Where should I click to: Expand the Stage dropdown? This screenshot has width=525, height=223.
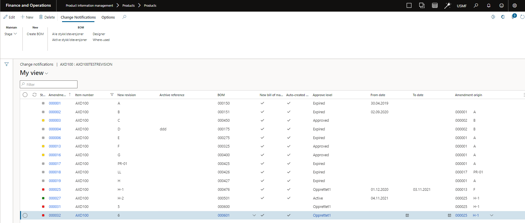11,34
